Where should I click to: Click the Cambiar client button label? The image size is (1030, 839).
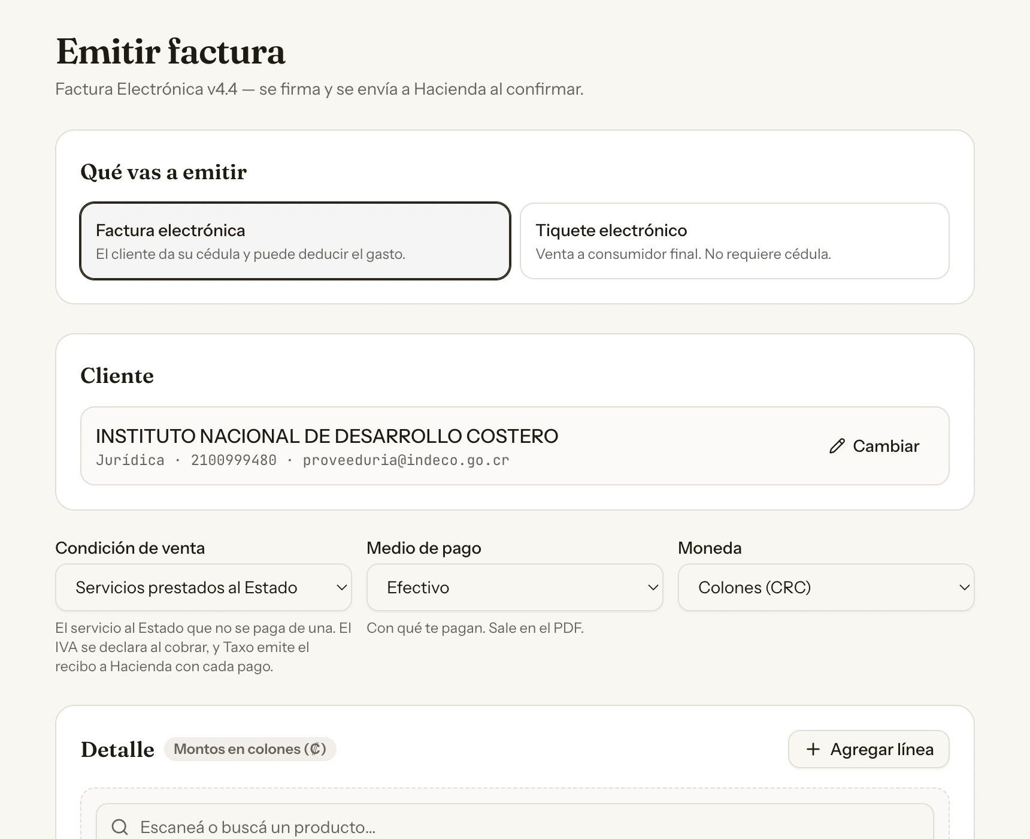[886, 446]
